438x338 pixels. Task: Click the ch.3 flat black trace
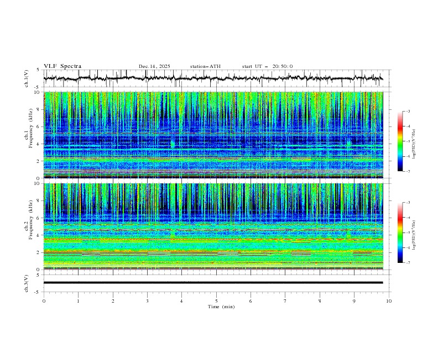[x=213, y=283]
